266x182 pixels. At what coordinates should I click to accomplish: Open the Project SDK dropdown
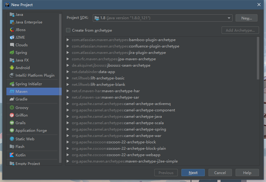pyautogui.click(x=163, y=18)
